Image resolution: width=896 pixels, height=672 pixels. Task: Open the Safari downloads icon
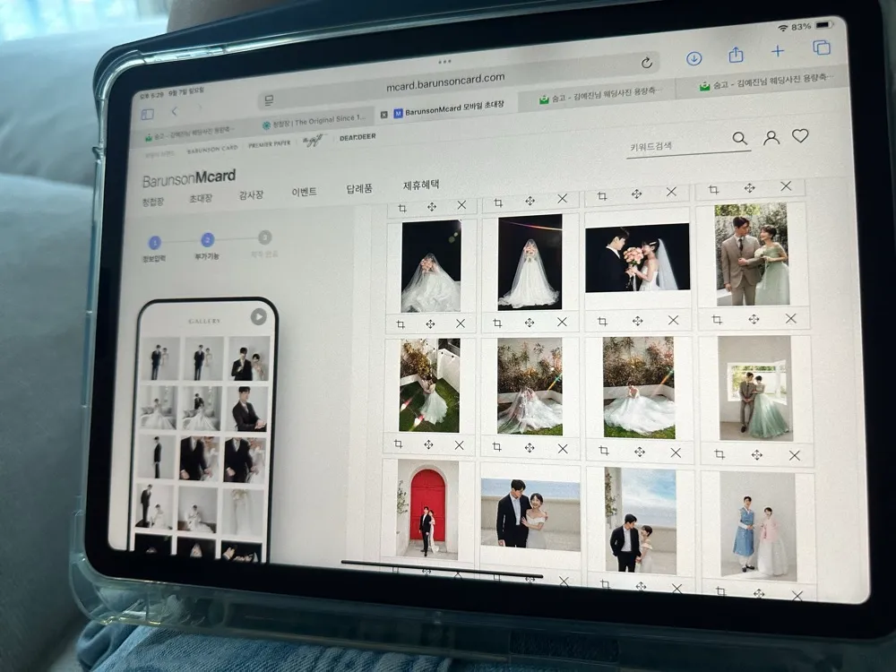pos(694,58)
